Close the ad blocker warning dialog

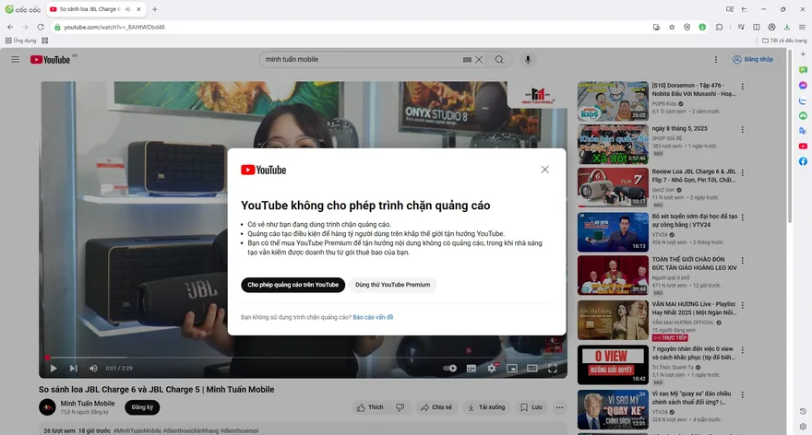click(544, 170)
